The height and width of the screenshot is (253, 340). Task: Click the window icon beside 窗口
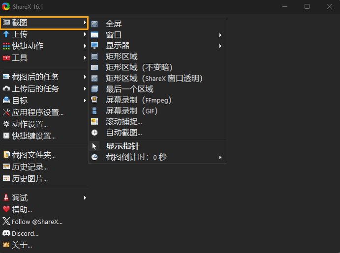(94, 34)
